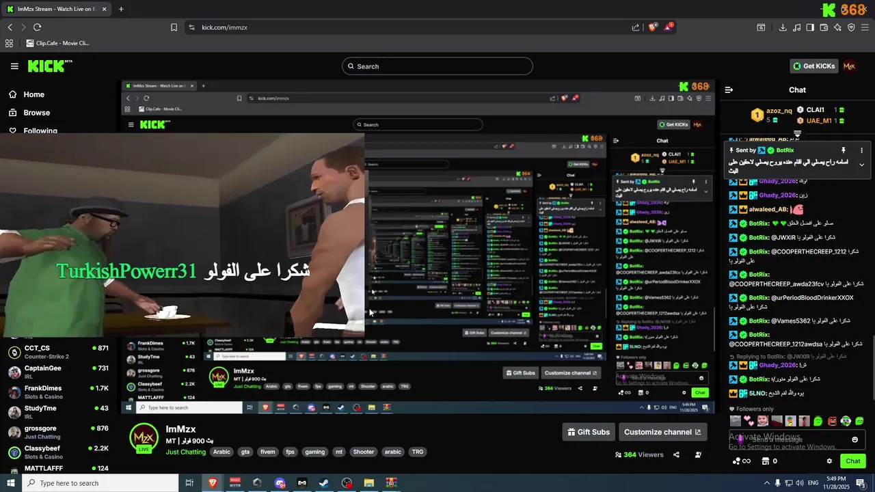875x492 pixels.
Task: Click the share page icon in address bar
Action: [x=636, y=27]
